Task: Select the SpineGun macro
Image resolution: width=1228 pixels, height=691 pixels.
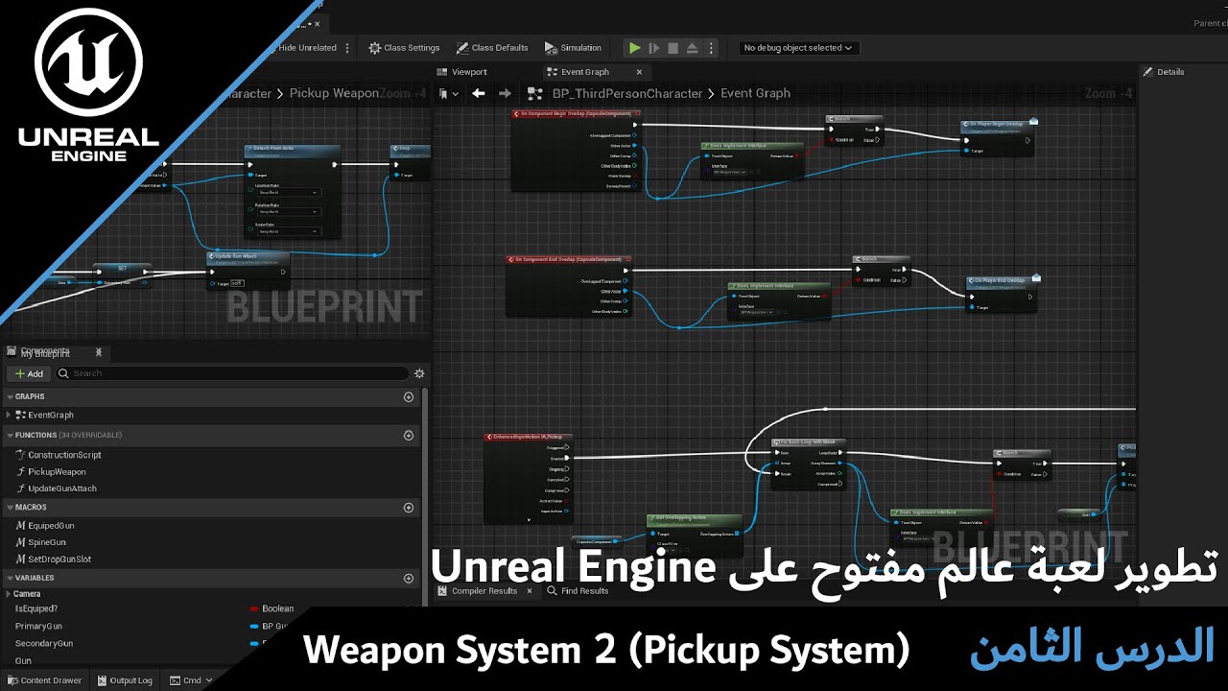Action: 46,542
